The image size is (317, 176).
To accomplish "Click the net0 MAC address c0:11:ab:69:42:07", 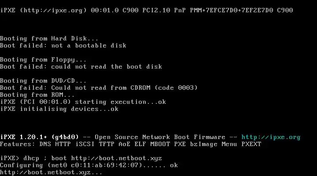I will pos(105,165).
